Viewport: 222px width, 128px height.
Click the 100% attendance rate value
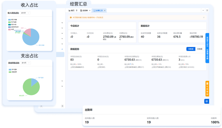click(x=215, y=122)
